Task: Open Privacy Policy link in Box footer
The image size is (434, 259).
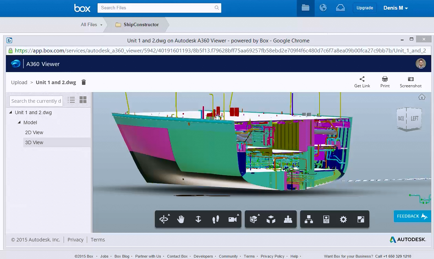Action: (273, 256)
